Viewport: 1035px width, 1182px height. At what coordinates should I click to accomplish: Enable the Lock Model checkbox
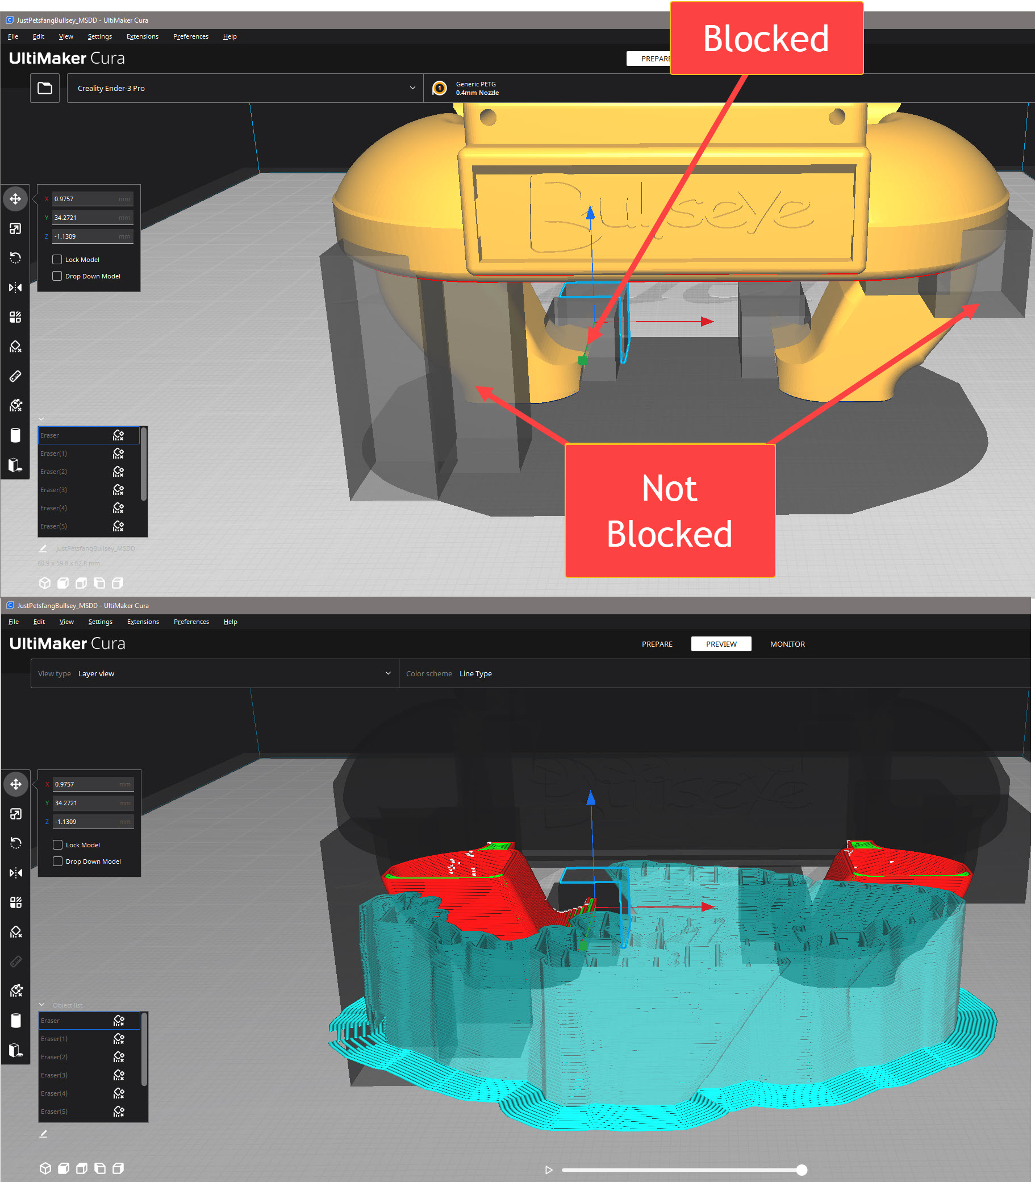pos(57,259)
